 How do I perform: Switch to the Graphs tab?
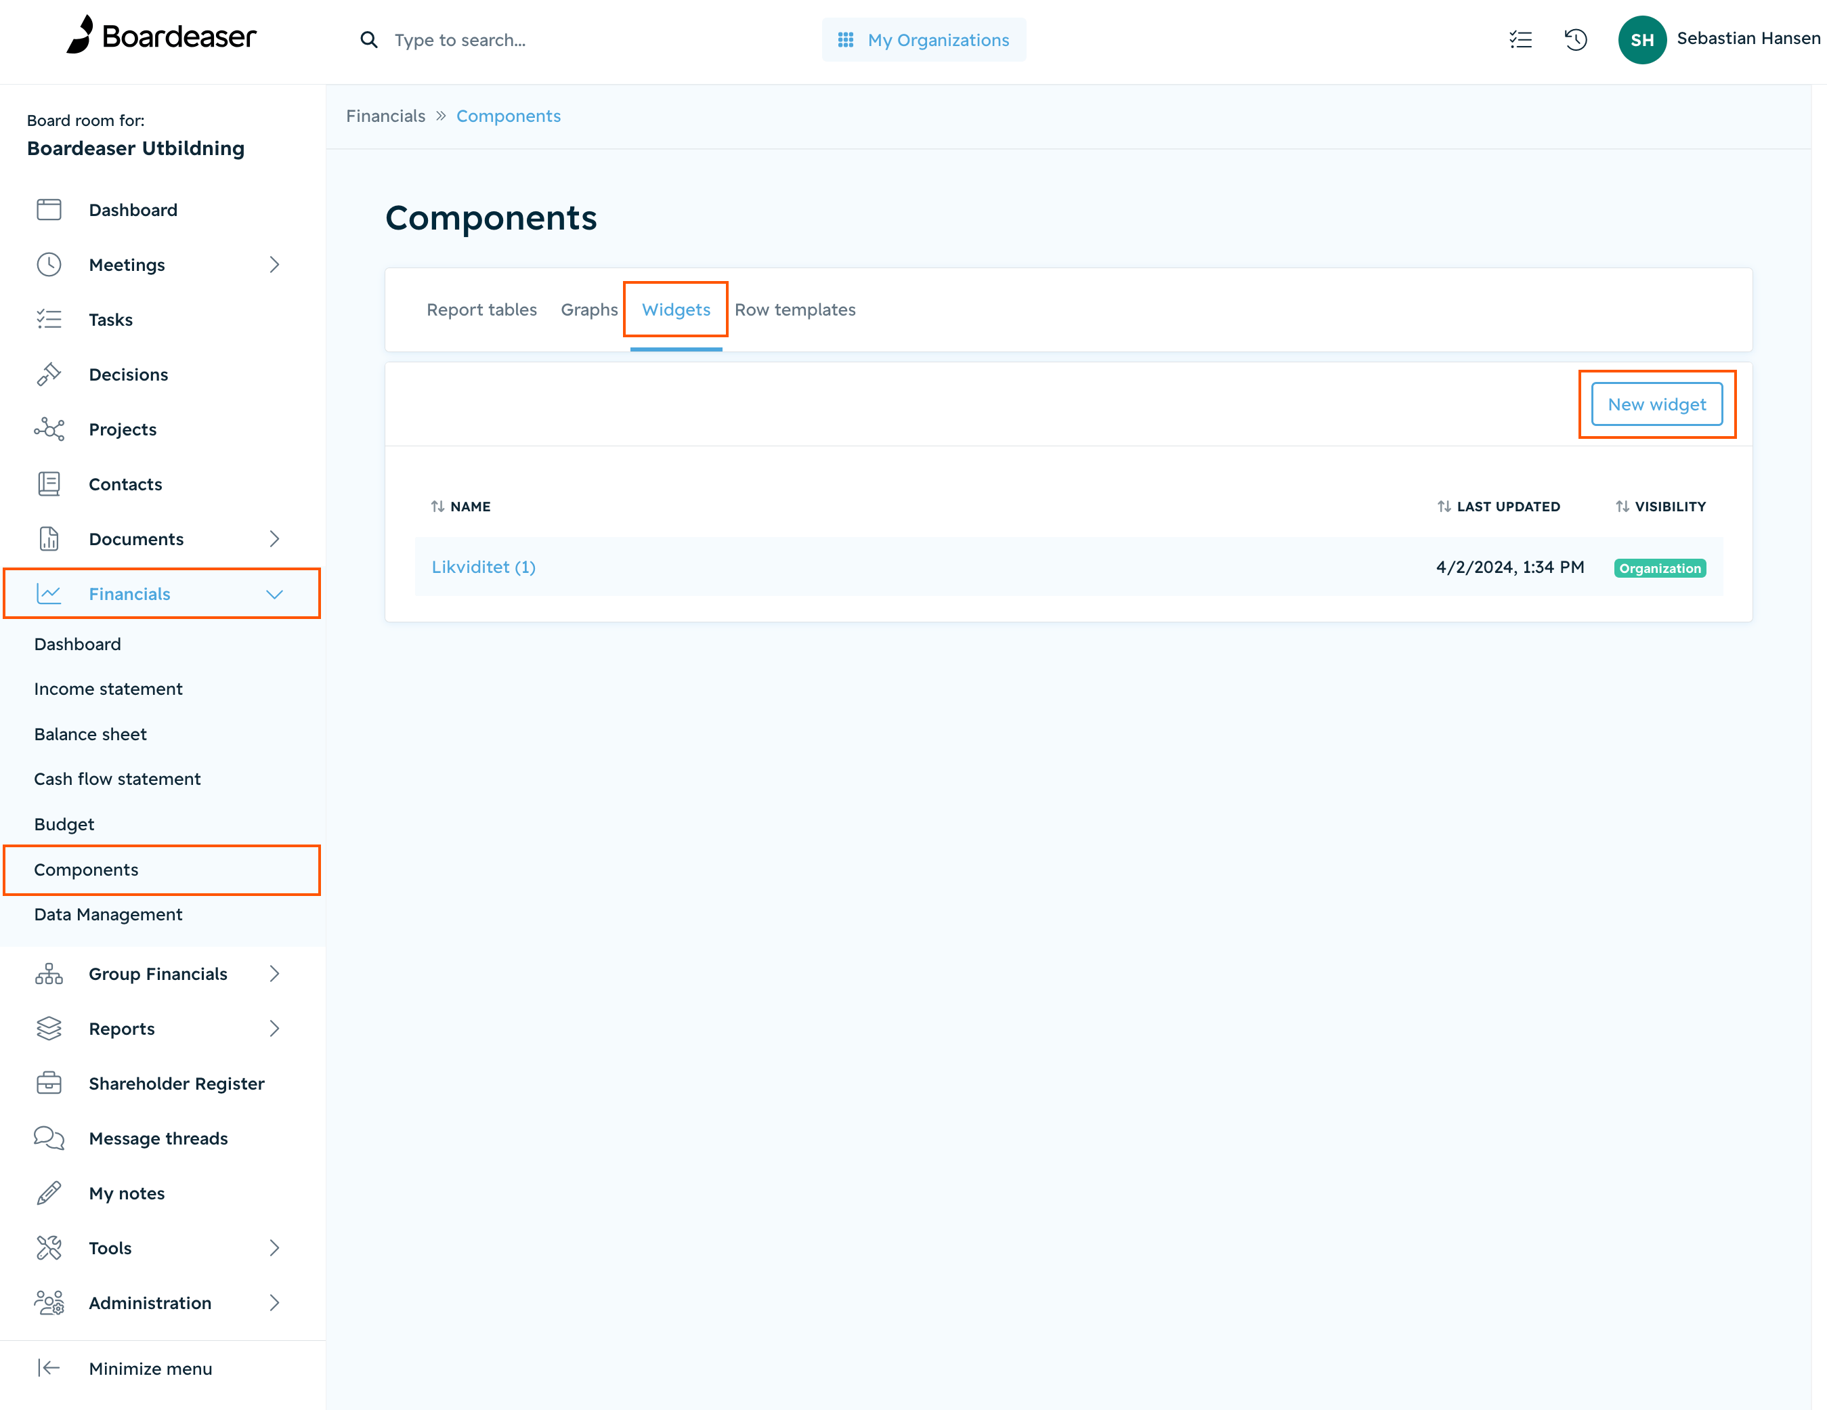(x=589, y=309)
